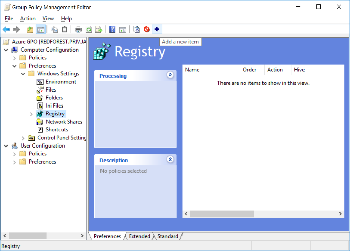
Task: Click the blue plus Add a new item icon
Action: click(157, 29)
